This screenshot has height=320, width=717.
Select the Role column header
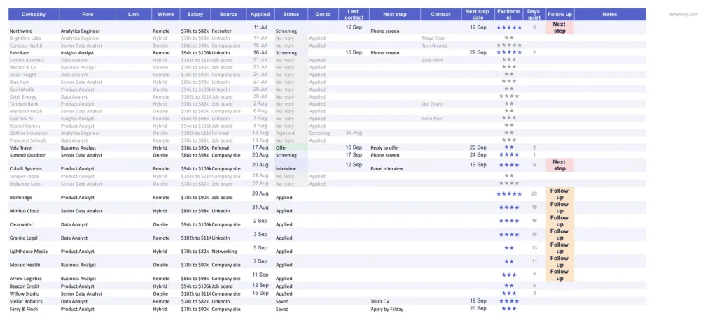pos(88,14)
